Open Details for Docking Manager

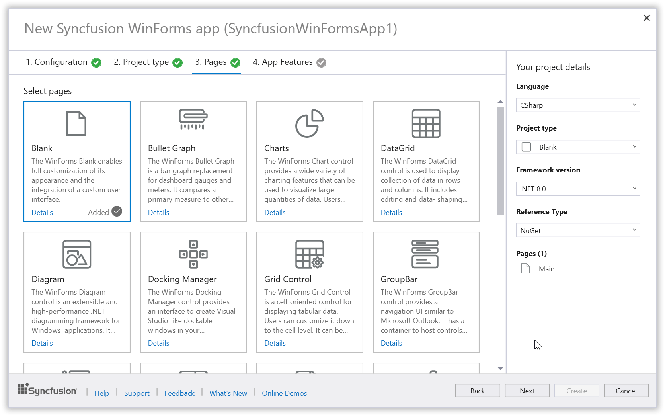(158, 343)
